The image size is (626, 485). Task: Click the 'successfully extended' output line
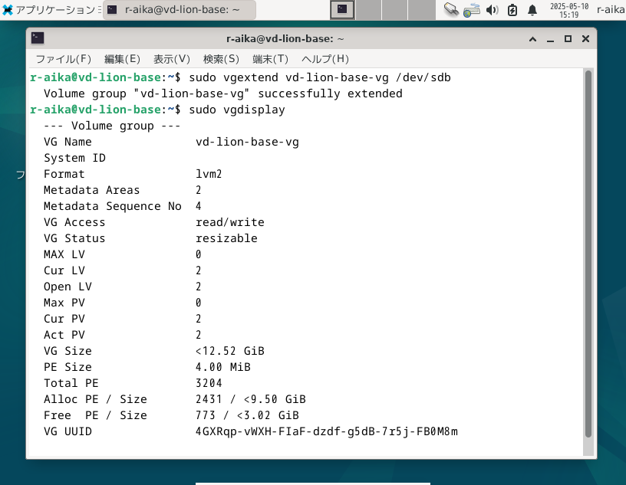223,93
